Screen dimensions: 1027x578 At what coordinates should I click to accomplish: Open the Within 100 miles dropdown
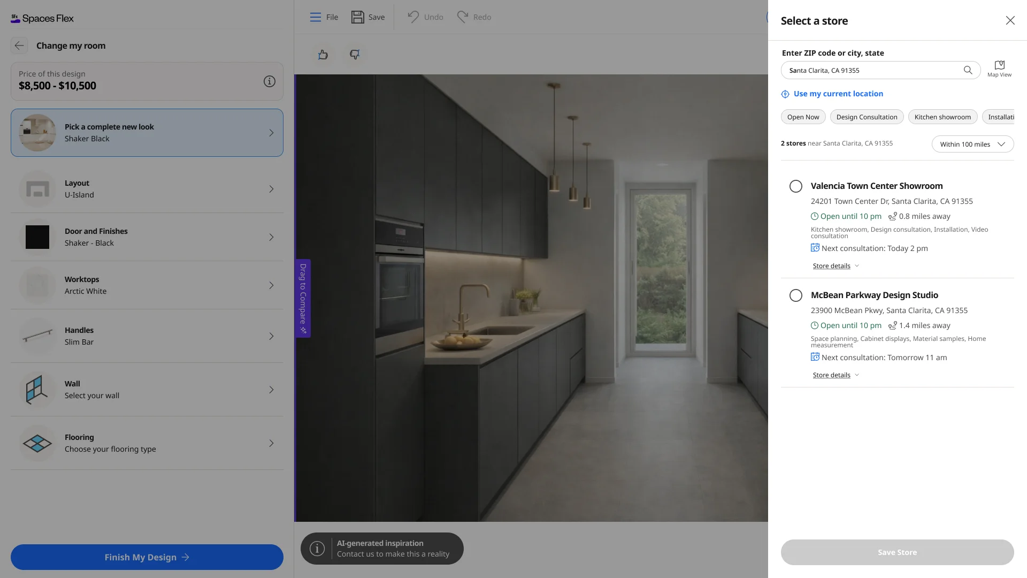(x=972, y=144)
